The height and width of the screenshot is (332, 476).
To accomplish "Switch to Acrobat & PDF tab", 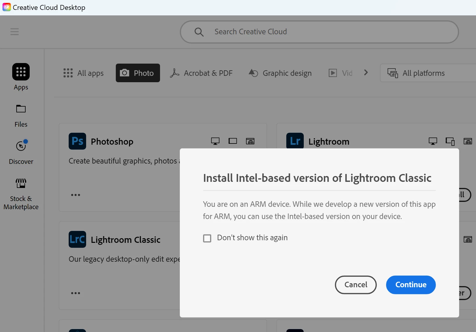I will tap(201, 73).
